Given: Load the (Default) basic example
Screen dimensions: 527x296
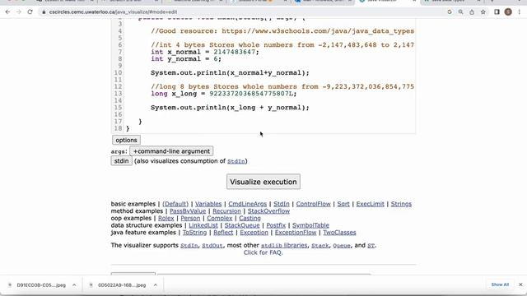Looking at the screenshot, I should point(175,204).
